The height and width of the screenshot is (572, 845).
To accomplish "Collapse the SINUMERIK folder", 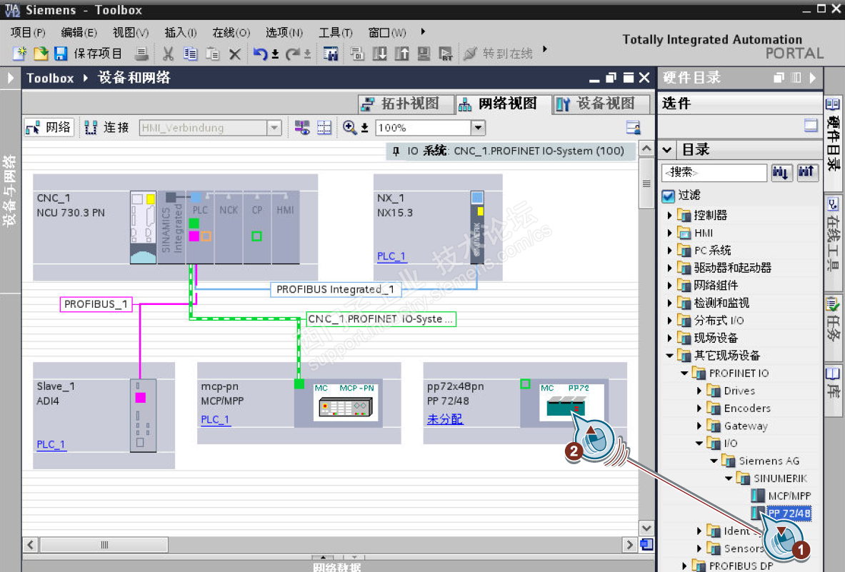I will pyautogui.click(x=729, y=478).
